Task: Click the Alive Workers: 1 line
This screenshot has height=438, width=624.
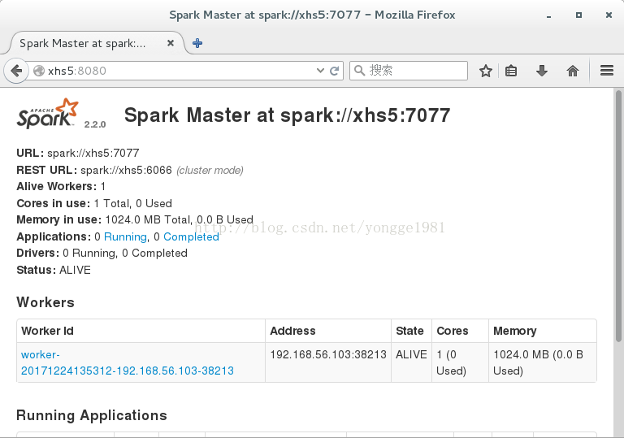Action: coord(61,186)
